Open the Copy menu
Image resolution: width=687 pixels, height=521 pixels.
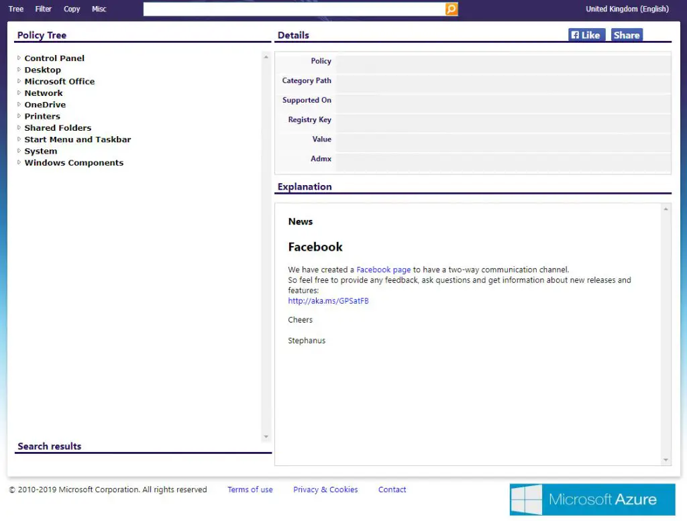pos(72,9)
